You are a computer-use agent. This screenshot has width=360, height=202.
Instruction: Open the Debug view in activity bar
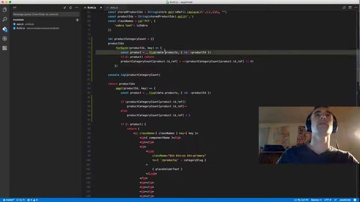coord(4,39)
